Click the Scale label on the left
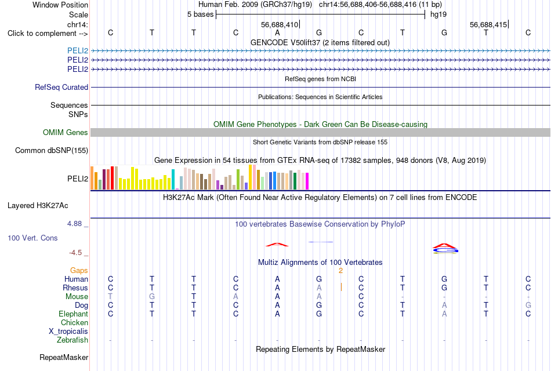The image size is (551, 371). pyautogui.click(x=78, y=14)
